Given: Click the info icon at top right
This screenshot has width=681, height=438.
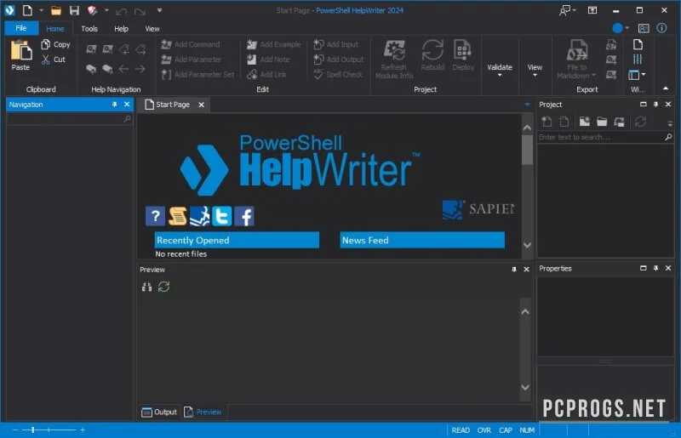Looking at the screenshot, I should pyautogui.click(x=661, y=28).
